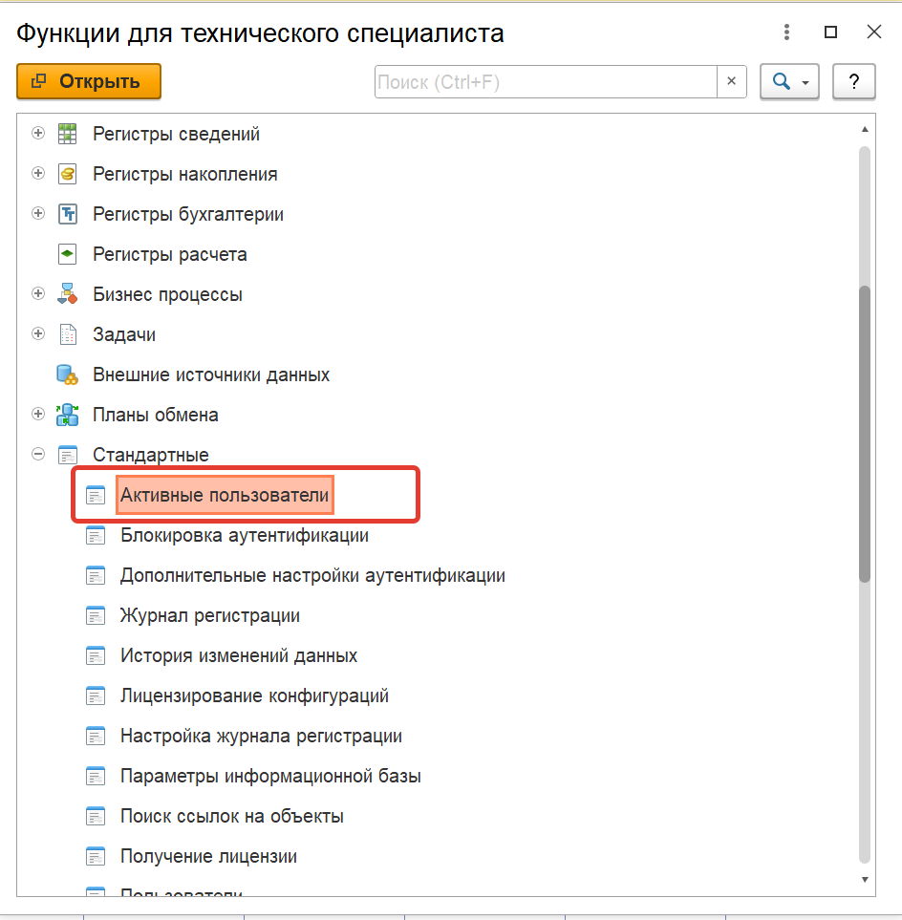
Task: Select Поиск ссылок на объекты item
Action: pos(232,816)
